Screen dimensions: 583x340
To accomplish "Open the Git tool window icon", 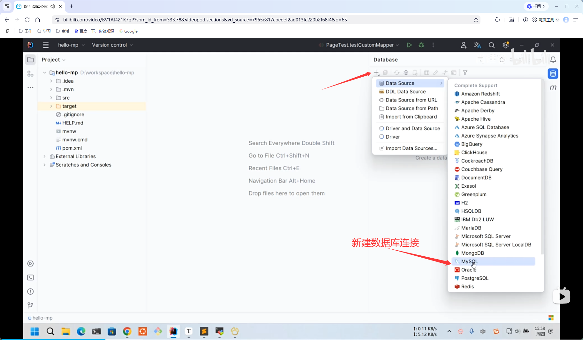I will (x=30, y=306).
